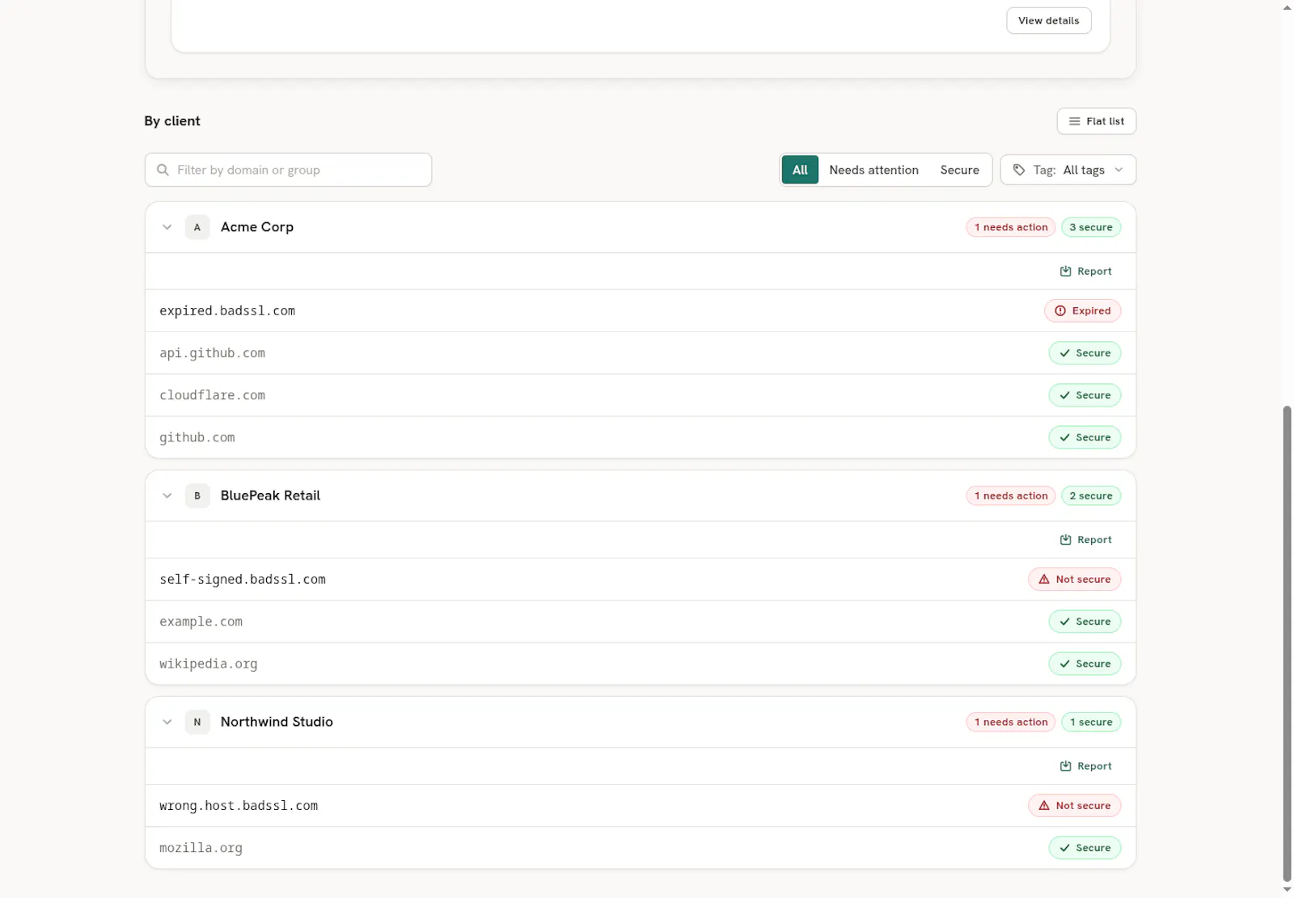
Task: Open the Tag: All tags dropdown
Action: click(1068, 170)
